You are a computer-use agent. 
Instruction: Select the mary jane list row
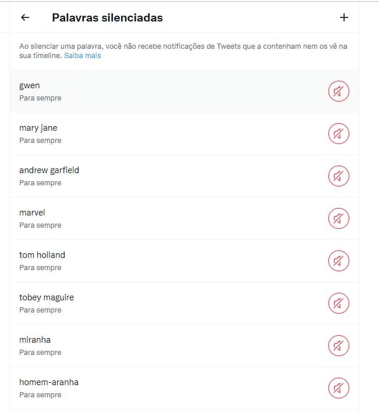184,134
